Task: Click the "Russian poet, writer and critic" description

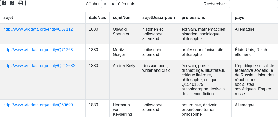Action: point(156,68)
